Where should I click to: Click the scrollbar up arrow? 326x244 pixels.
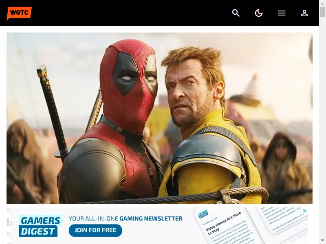point(322,4)
